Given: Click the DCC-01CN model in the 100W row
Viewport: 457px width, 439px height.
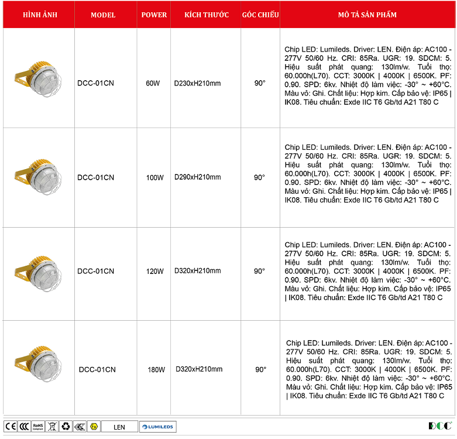Looking at the screenshot, I should tap(95, 177).
